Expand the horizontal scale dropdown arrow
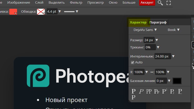The width and height of the screenshot is (194, 109). coord(168,72)
